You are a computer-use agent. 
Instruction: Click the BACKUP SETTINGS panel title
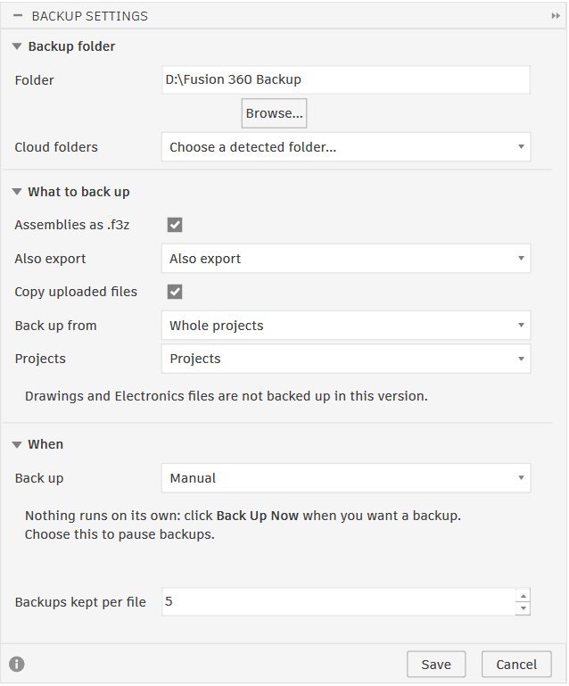[90, 16]
